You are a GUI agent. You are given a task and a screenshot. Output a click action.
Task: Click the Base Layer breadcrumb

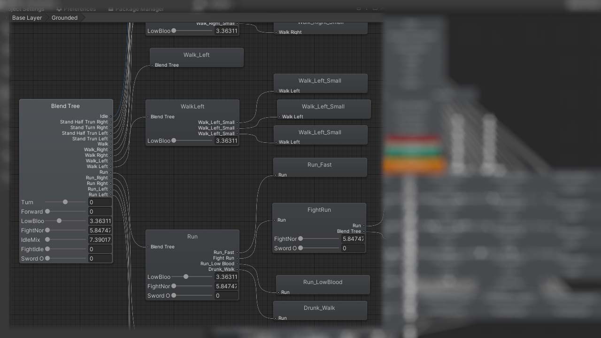(x=27, y=18)
